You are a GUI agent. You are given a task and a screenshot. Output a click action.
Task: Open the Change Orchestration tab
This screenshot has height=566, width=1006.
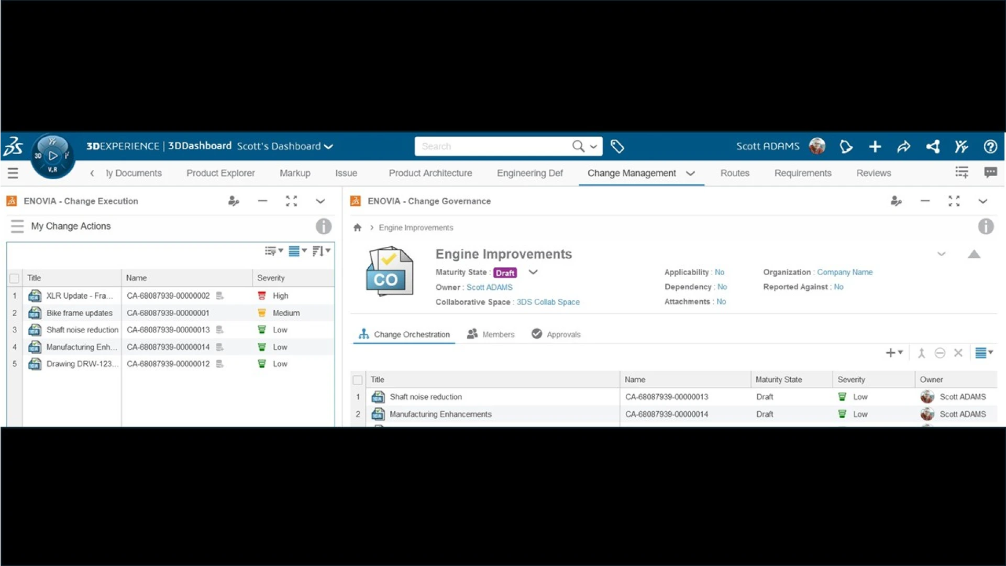point(404,334)
